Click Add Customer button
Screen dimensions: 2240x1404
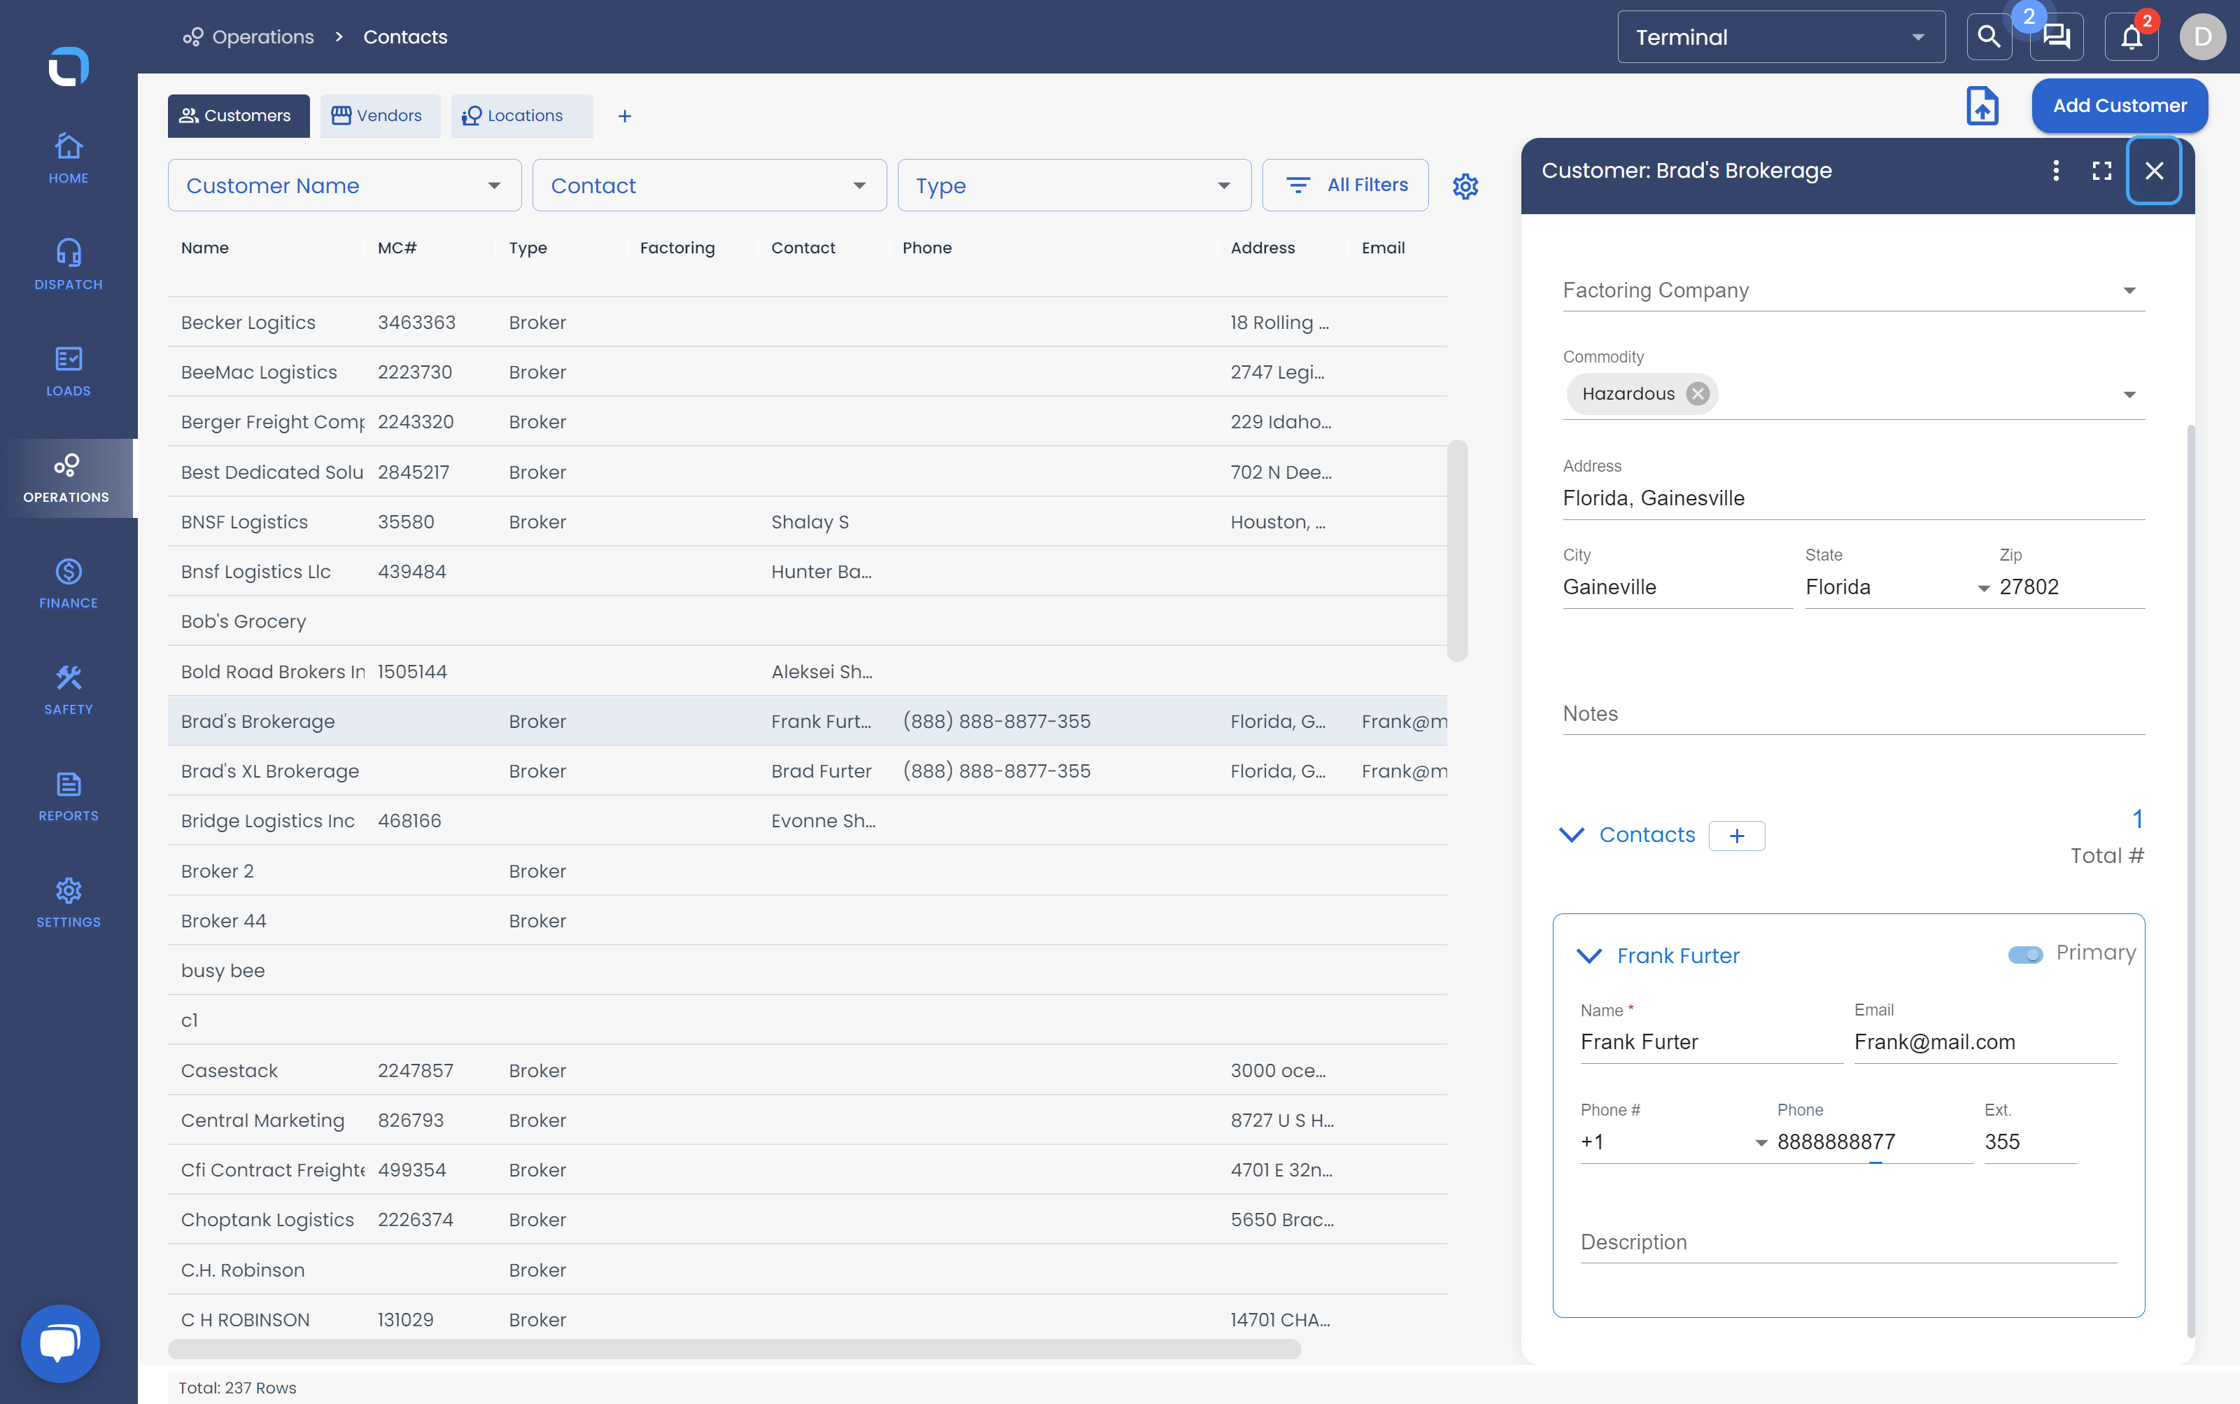[x=2120, y=106]
